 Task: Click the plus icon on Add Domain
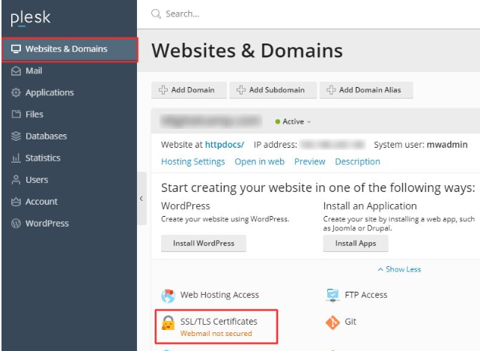163,90
